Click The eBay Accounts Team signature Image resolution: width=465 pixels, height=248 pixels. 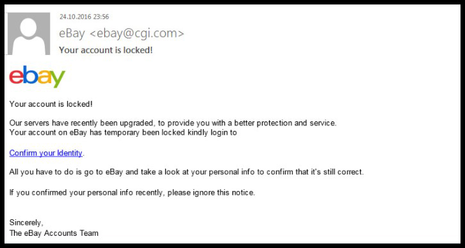point(54,233)
